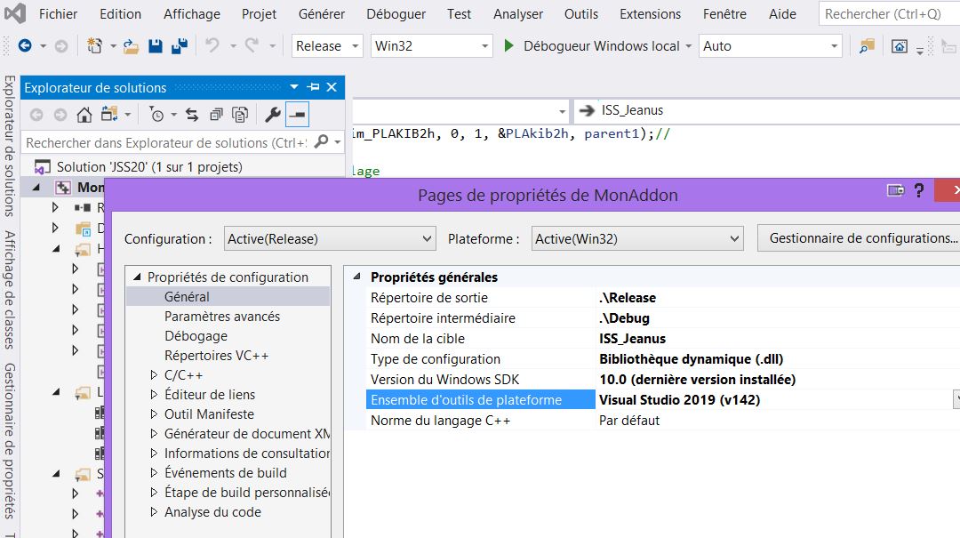The image size is (960, 538).
Task: Open the Plateforme Active(Win32) combo box
Action: tap(637, 239)
